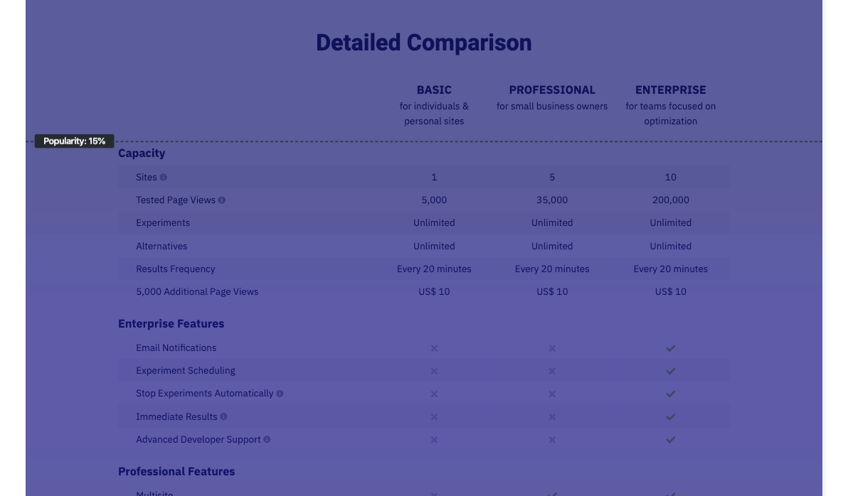This screenshot has height=496, width=853.
Task: Click info icon beside Tested Page Views
Action: pyautogui.click(x=222, y=200)
